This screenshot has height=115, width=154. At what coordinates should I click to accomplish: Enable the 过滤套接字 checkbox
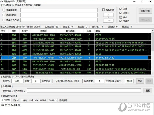[x=4, y=10]
